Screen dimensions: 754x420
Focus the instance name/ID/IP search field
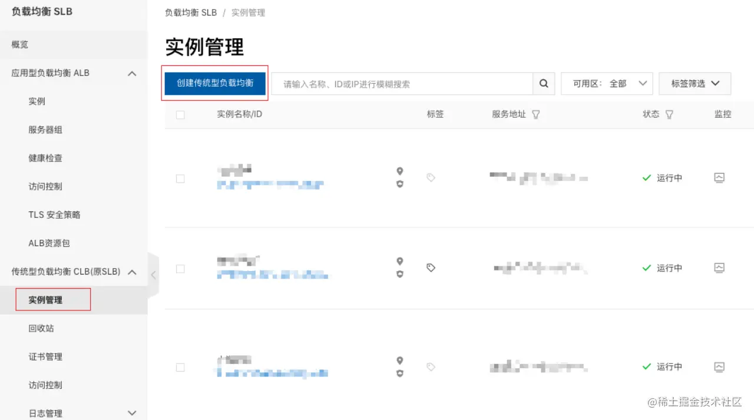(402, 84)
